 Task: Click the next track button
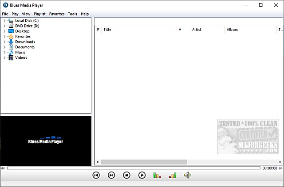click(x=111, y=175)
